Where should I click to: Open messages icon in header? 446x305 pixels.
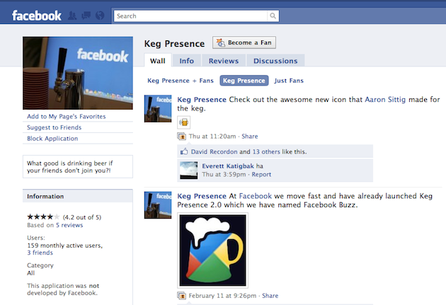(x=86, y=16)
